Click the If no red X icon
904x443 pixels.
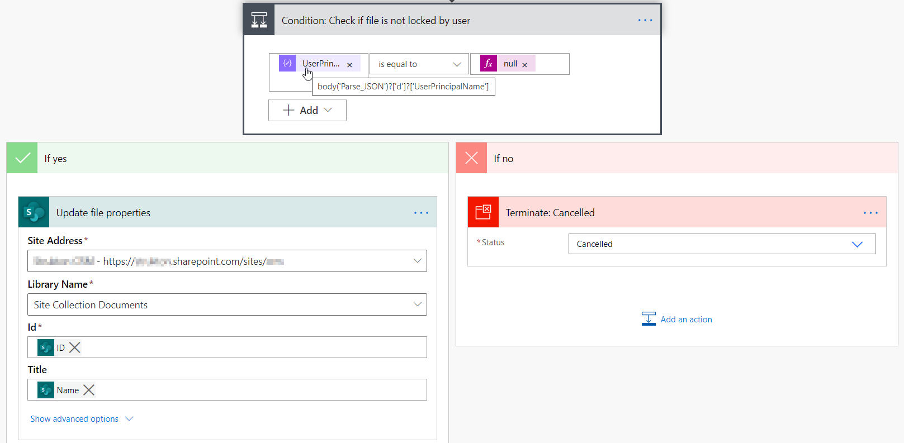pos(471,158)
